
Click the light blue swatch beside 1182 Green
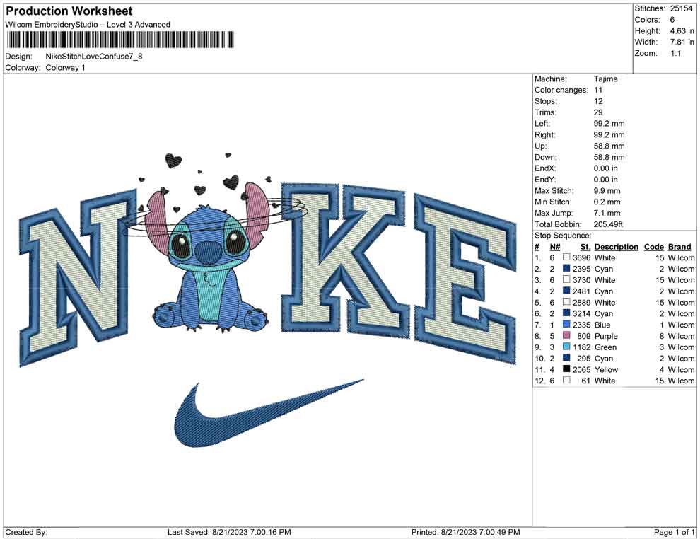(566, 347)
